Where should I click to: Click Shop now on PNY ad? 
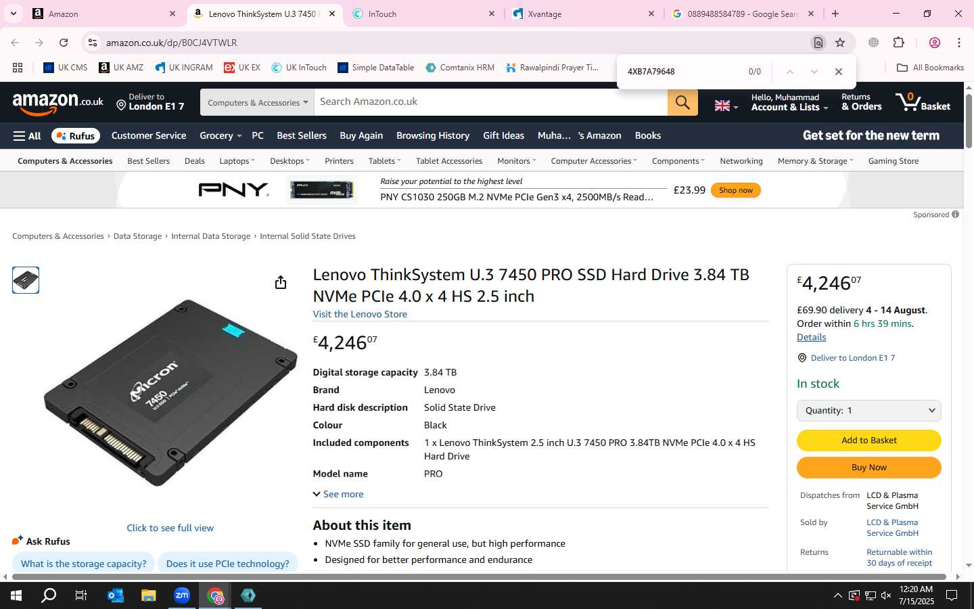point(736,191)
